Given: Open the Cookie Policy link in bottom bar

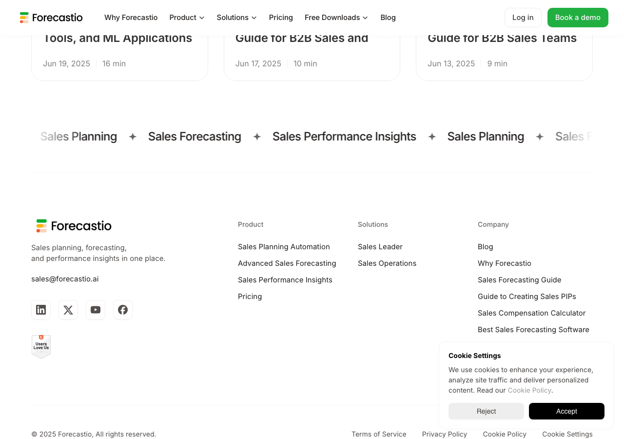Looking at the screenshot, I should 505,434.
